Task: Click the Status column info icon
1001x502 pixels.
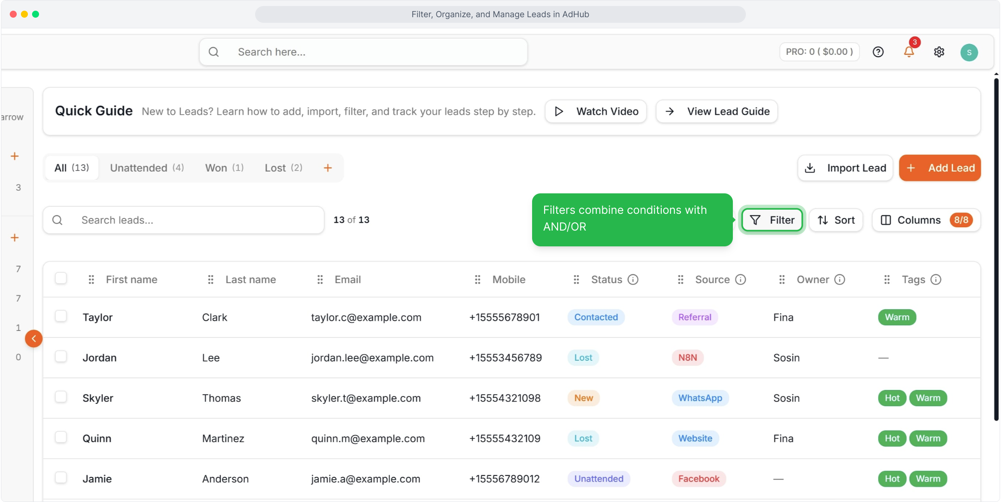Action: pos(633,279)
